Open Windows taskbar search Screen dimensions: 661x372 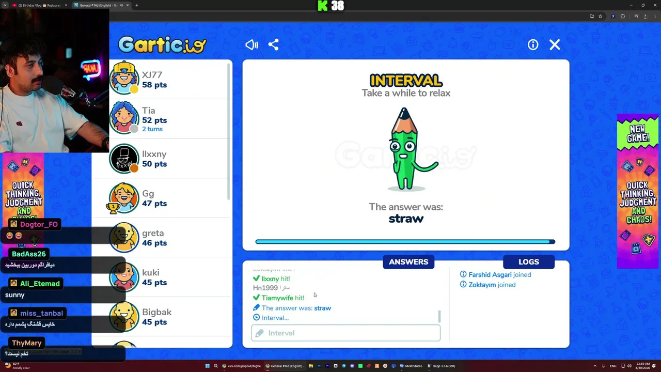point(216,366)
